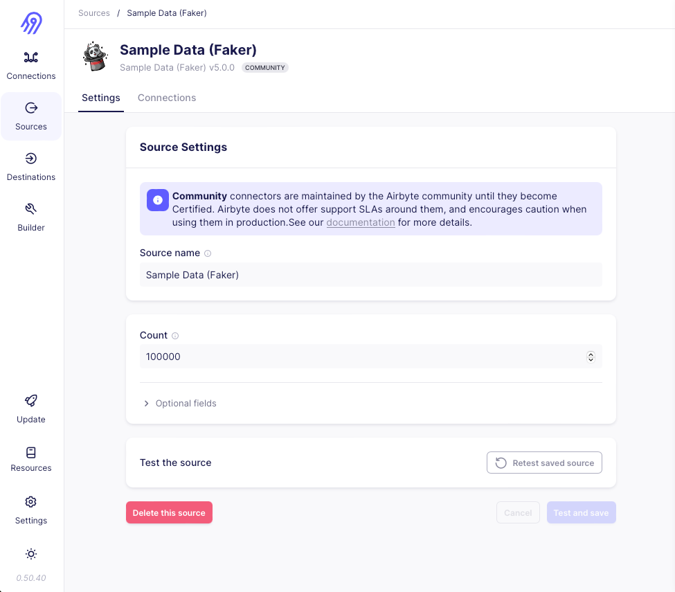Click the Source name info tooltip icon
This screenshot has height=592, width=675.
tap(208, 253)
